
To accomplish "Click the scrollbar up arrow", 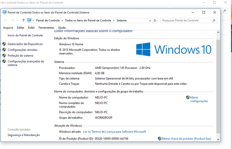I will pos(218,32).
